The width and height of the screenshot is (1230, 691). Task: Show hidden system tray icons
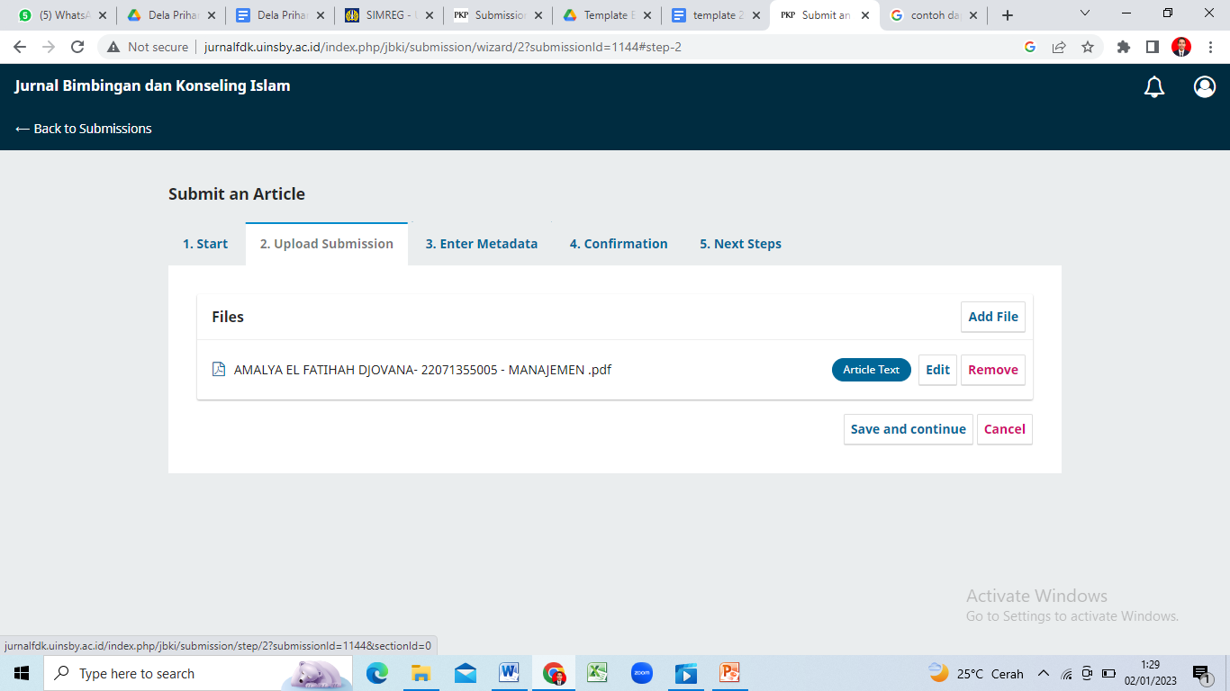click(1044, 673)
